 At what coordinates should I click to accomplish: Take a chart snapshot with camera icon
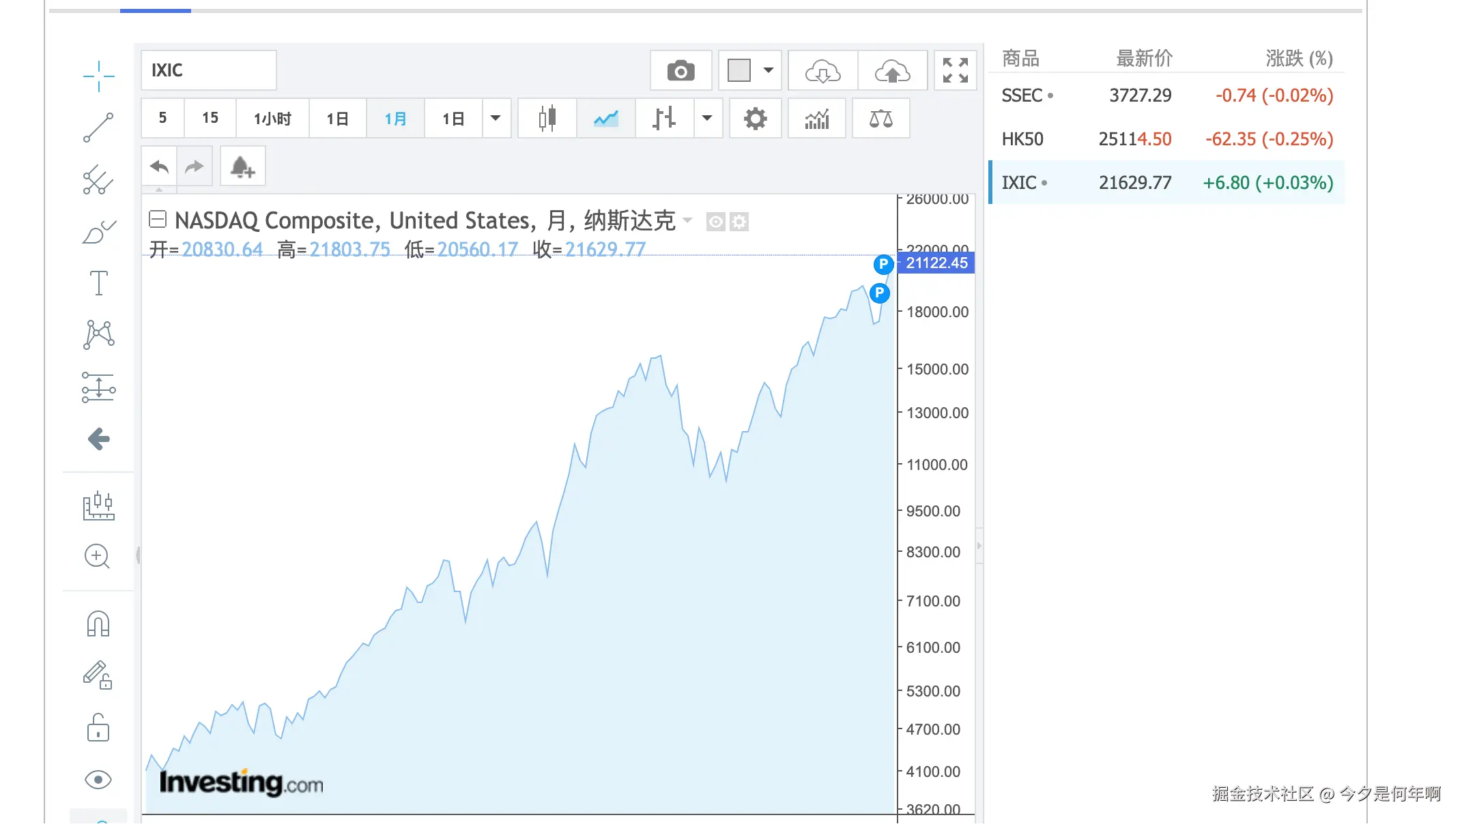[x=680, y=70]
